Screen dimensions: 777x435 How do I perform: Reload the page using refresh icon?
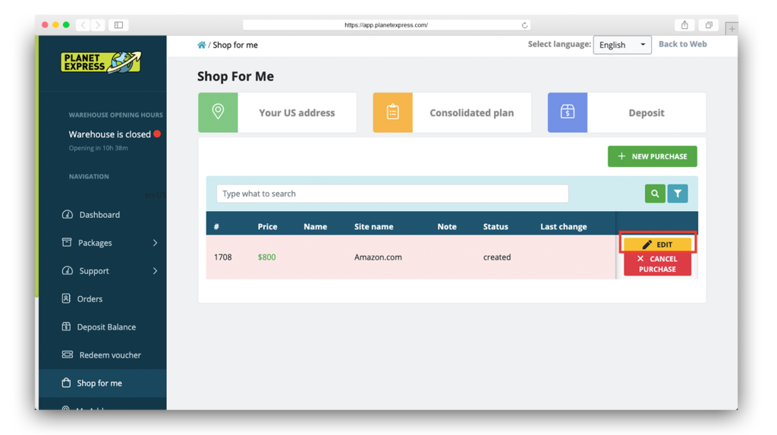click(x=524, y=25)
